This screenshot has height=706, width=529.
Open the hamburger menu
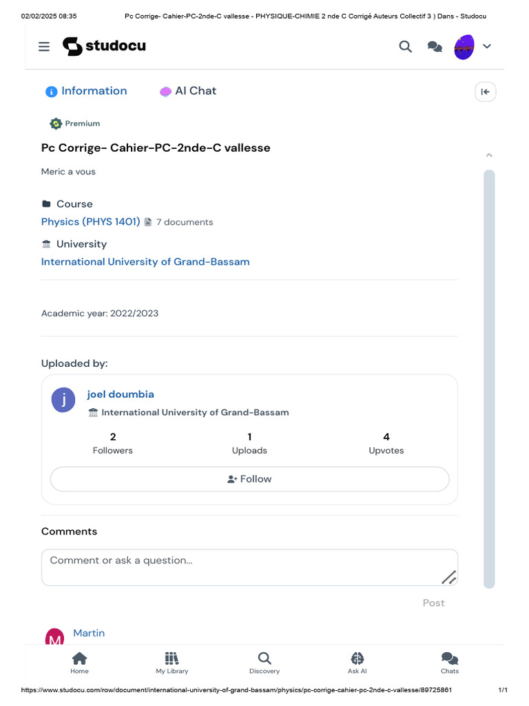point(44,46)
